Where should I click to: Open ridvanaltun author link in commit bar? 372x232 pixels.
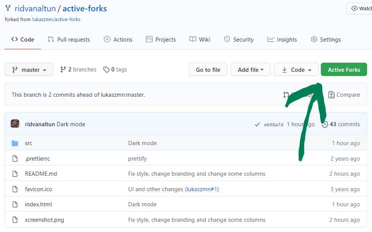coord(40,124)
